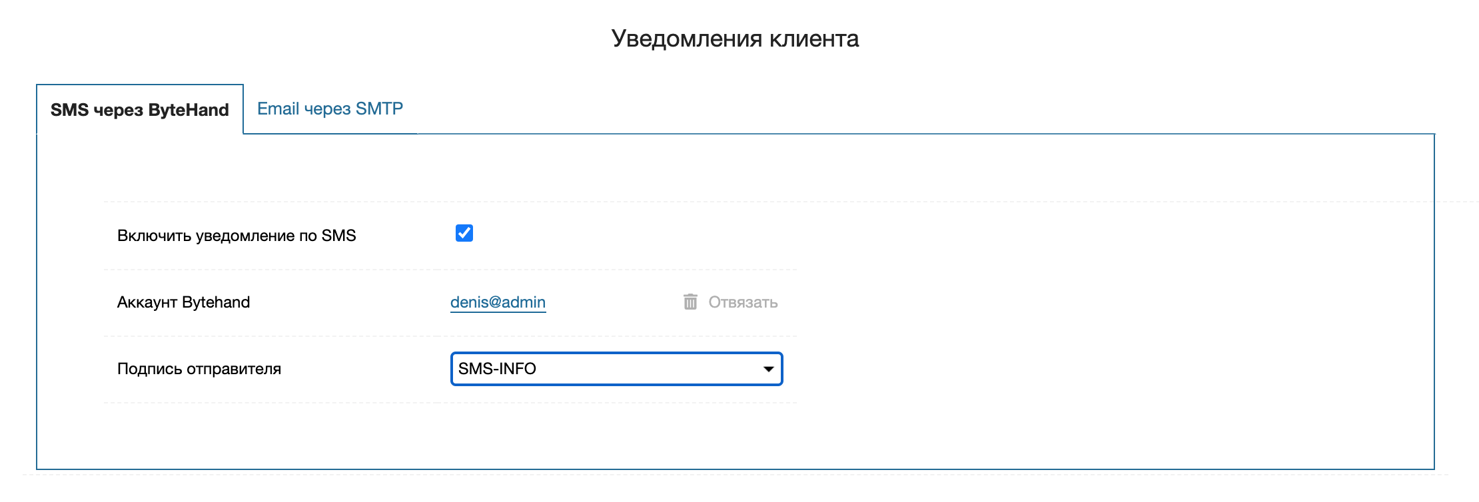This screenshot has height=502, width=1479.
Task: Select the 'SMS через ByteHand' tab
Action: [x=140, y=110]
